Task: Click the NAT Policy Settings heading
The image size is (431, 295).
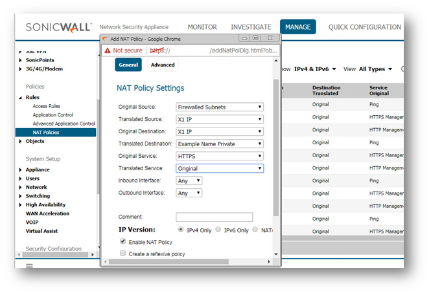Action: [x=150, y=88]
